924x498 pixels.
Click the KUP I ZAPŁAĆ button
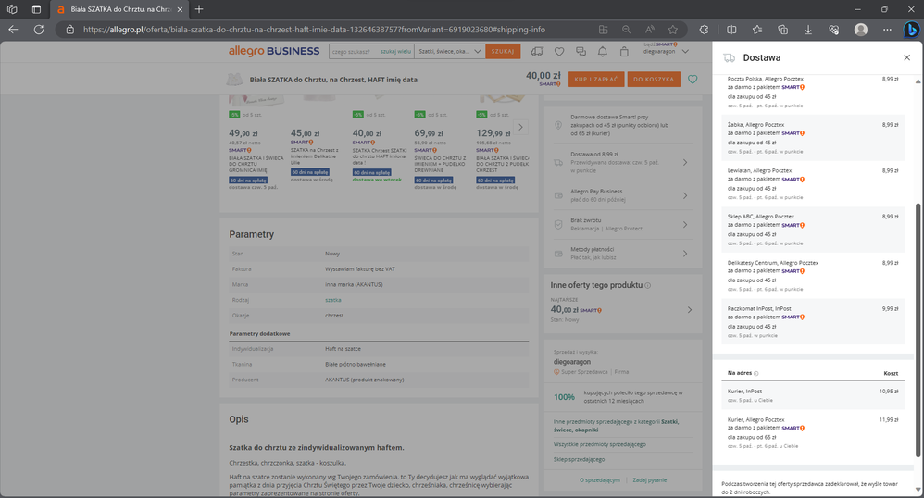tap(595, 80)
